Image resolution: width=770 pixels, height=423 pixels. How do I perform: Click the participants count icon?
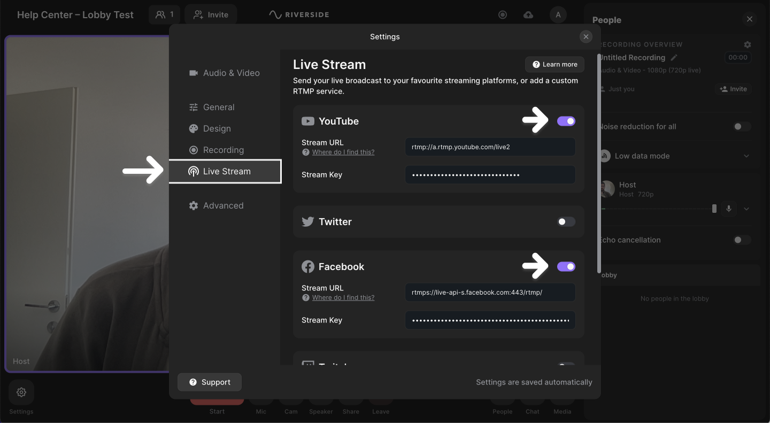pyautogui.click(x=164, y=15)
